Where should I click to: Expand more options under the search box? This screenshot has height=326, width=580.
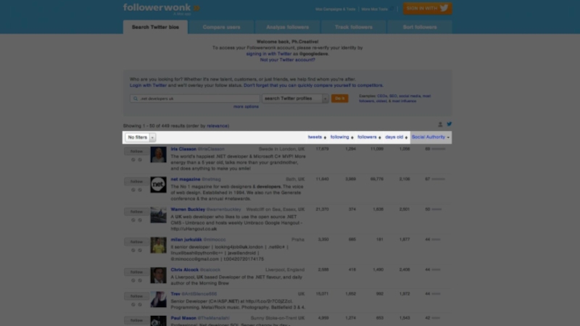click(246, 106)
